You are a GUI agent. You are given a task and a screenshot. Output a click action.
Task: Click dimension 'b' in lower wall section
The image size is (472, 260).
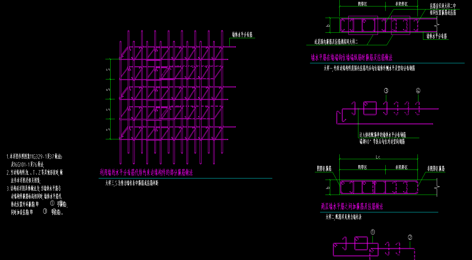pos(328,188)
